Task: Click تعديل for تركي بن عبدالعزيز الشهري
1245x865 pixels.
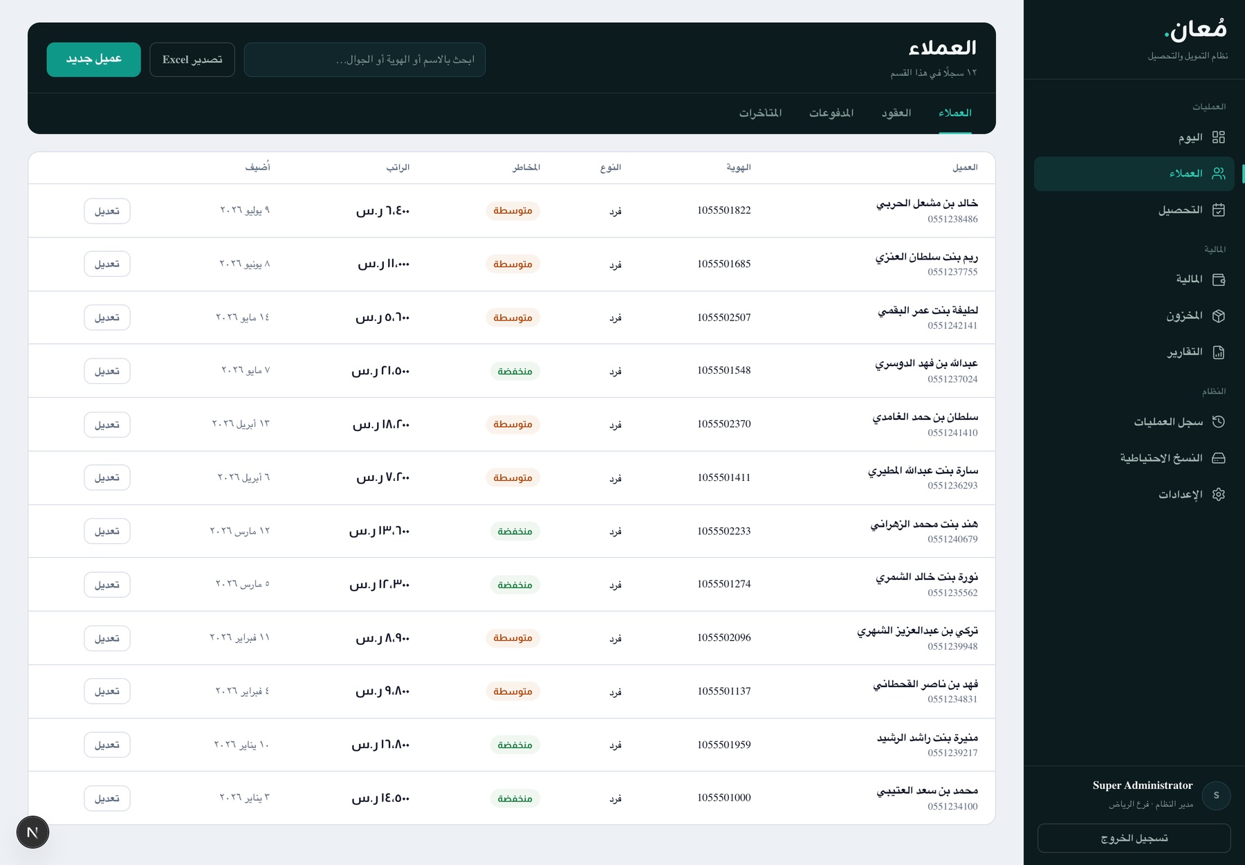Action: (107, 638)
